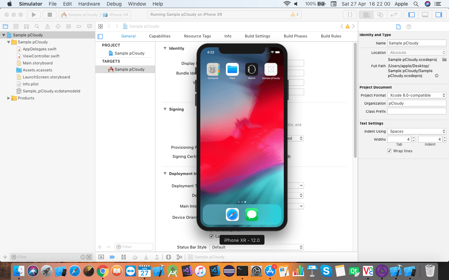Screen dimensions: 449x280
Task: Open the Status Bar Style dropdown
Action: (256, 247)
